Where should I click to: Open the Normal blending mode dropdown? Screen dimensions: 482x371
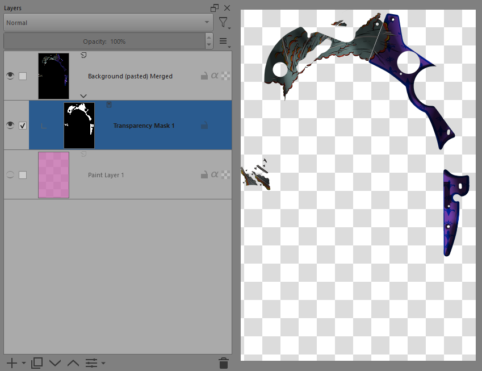click(108, 23)
